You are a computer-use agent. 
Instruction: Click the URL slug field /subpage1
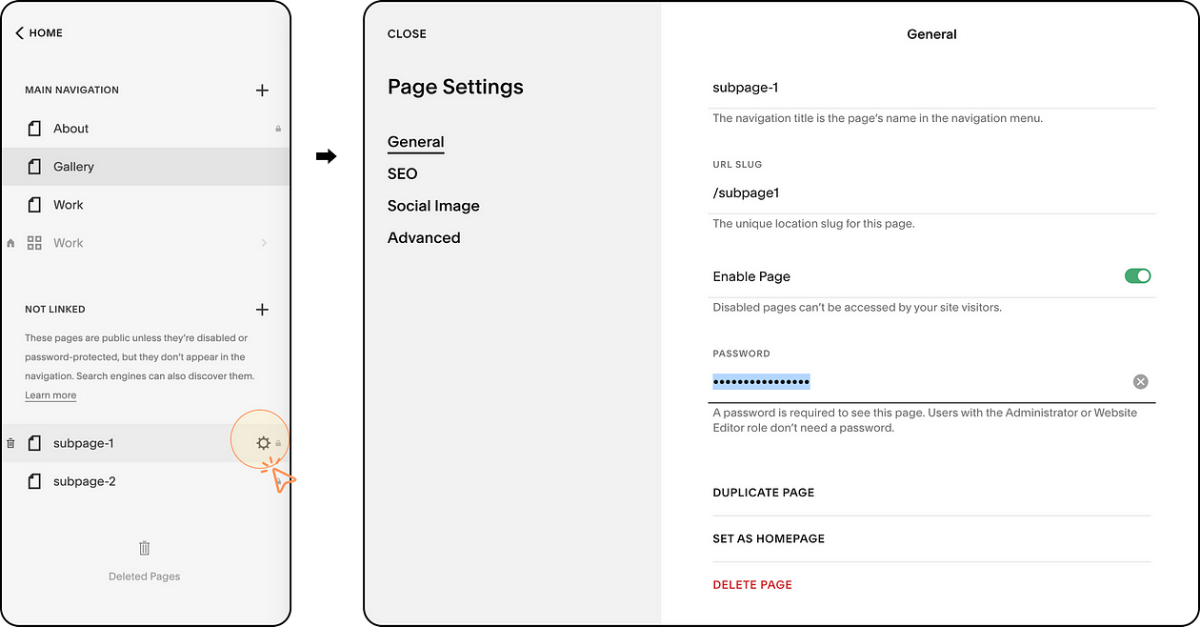tap(933, 193)
